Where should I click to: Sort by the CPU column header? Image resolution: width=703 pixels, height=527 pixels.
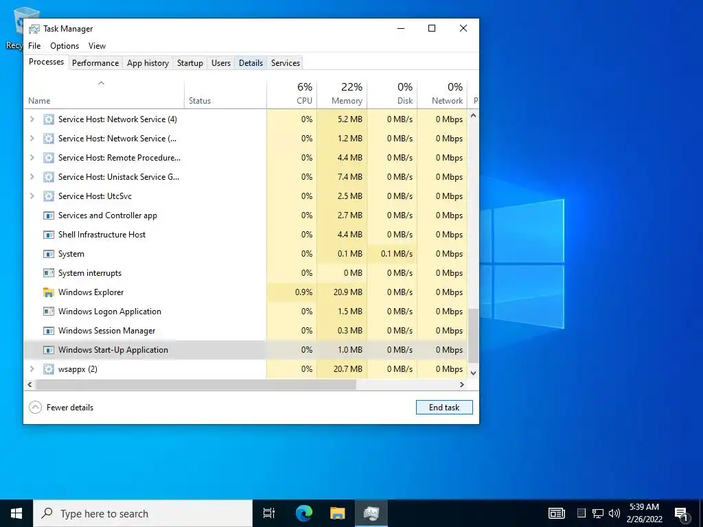[x=292, y=94]
